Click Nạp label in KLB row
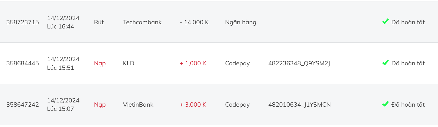Screen dimensions: 438x127 coord(100,64)
